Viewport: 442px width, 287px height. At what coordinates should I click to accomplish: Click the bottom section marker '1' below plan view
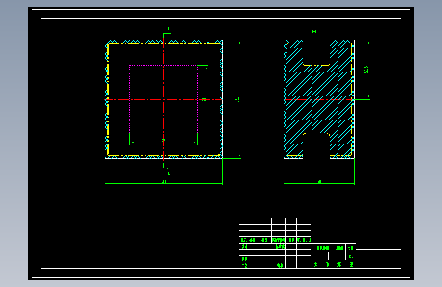[169, 173]
